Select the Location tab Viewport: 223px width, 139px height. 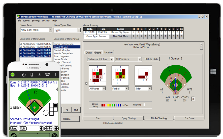click(x=108, y=52)
